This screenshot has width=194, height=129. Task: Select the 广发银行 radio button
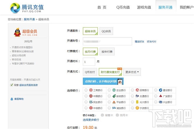[156, 96]
